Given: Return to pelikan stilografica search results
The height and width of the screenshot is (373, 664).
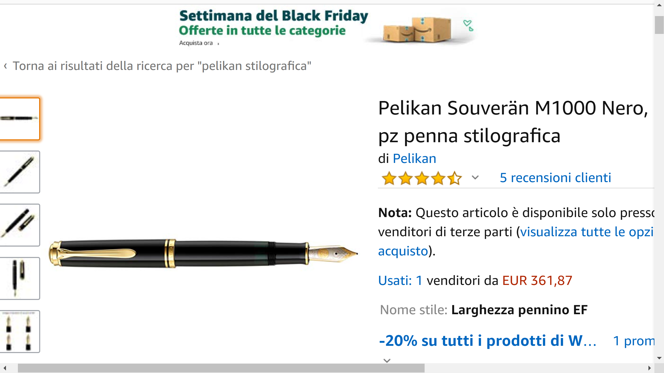Looking at the screenshot, I should (162, 66).
